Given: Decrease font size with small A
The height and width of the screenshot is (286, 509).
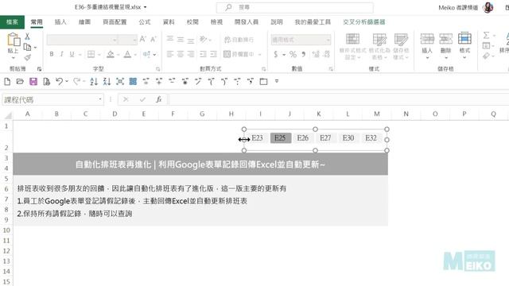Looking at the screenshot, I should click(x=153, y=40).
